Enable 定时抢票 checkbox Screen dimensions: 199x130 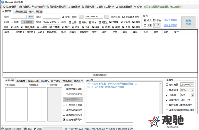[x=167, y=85]
